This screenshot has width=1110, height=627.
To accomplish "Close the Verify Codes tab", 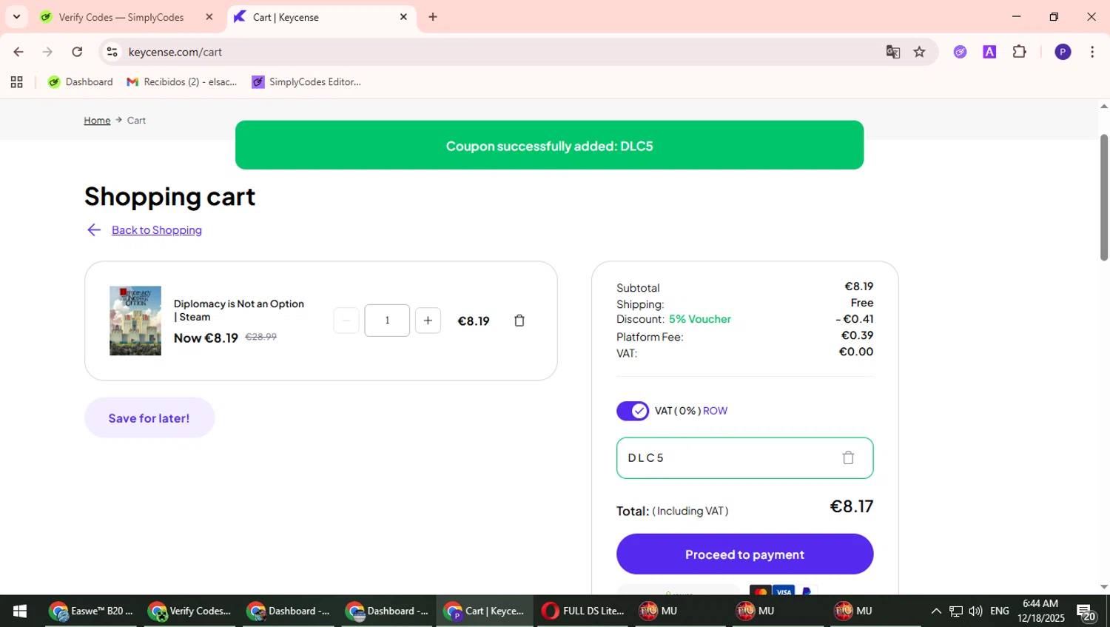I will [209, 17].
